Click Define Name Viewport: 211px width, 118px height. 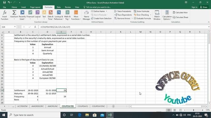[98, 11]
